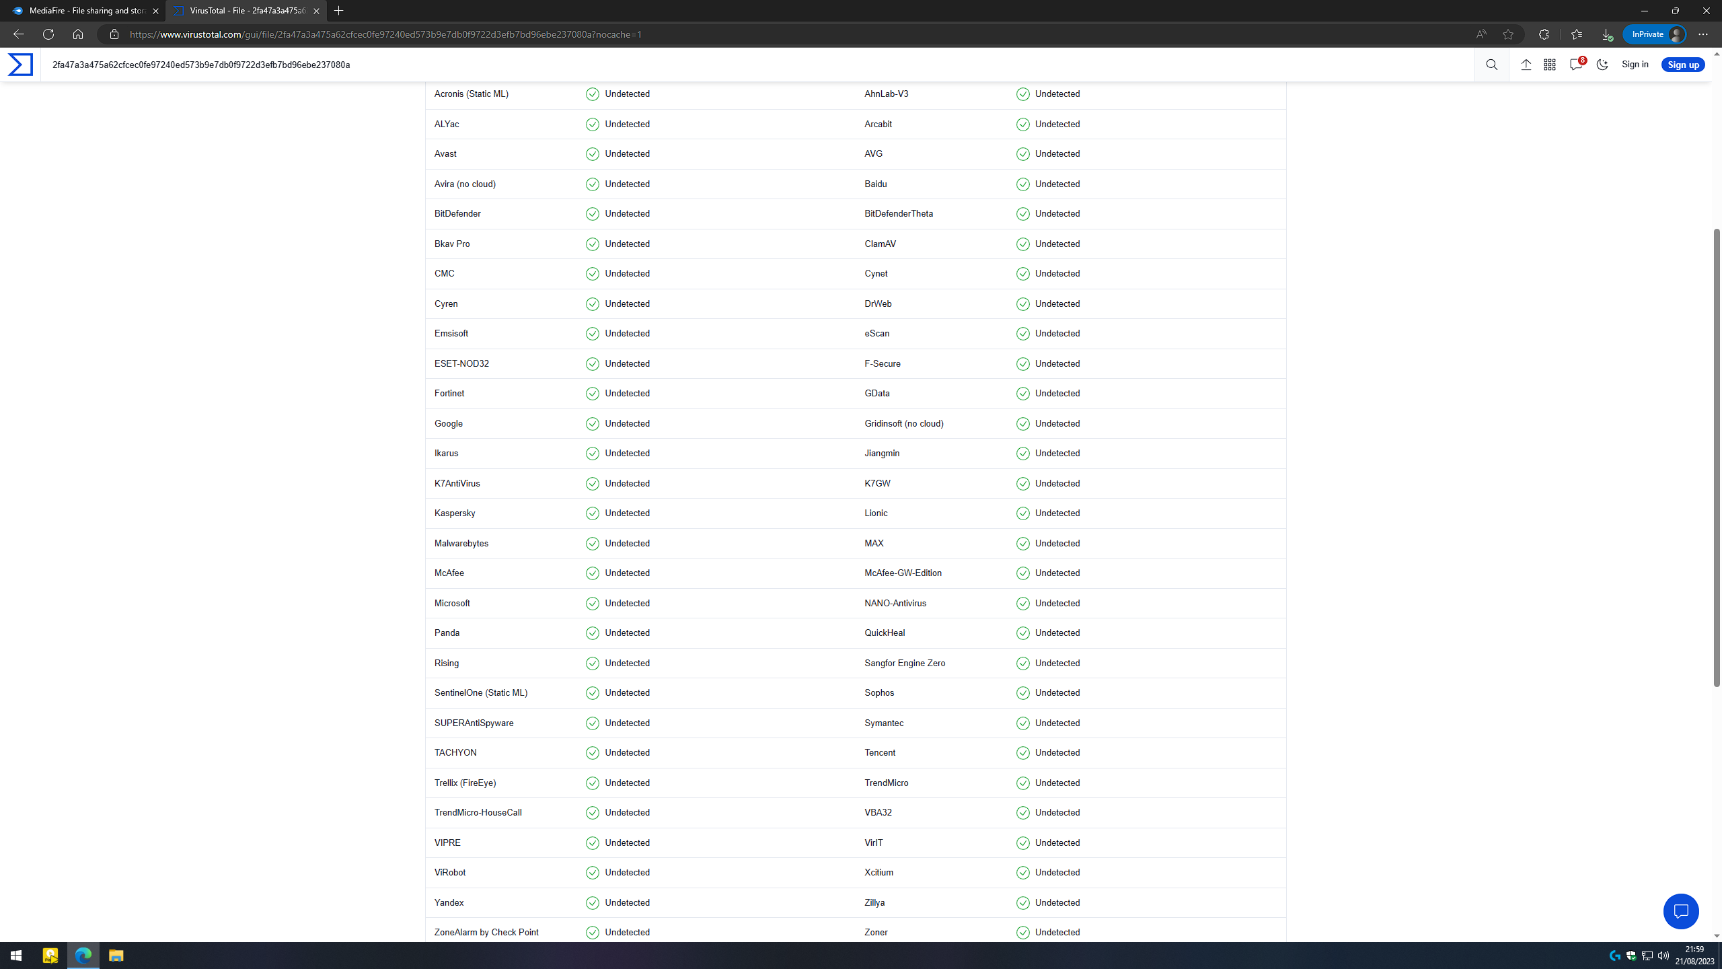Click the browser address bar URL
Screen dimensions: 1722x969
385,34
